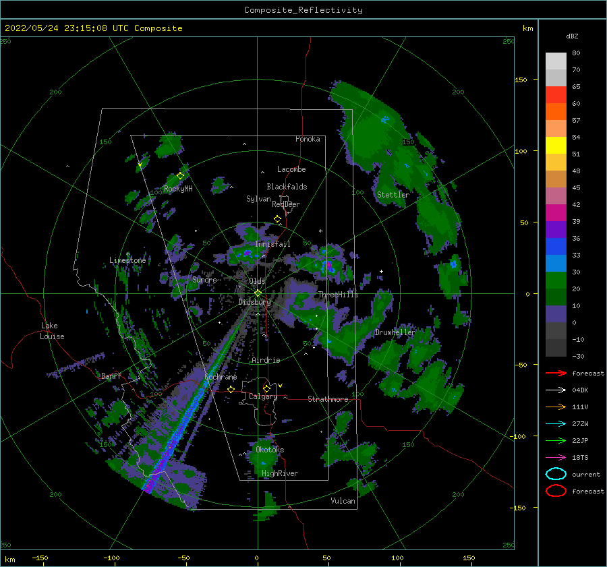Select the 57–60 dBZ orange swatch
The width and height of the screenshot is (607, 567).
tap(556, 111)
